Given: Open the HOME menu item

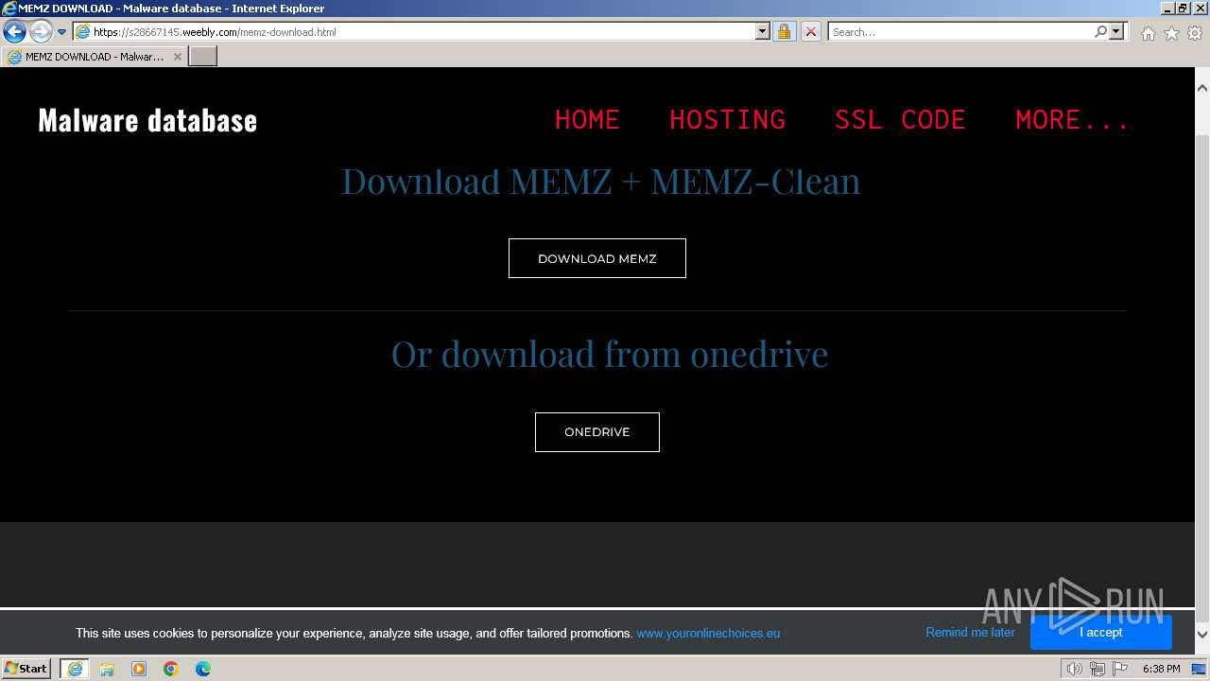Looking at the screenshot, I should tap(587, 120).
